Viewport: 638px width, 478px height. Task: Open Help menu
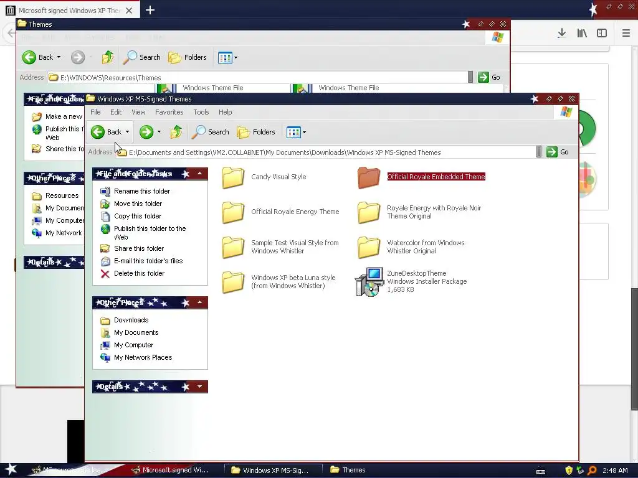click(x=225, y=112)
